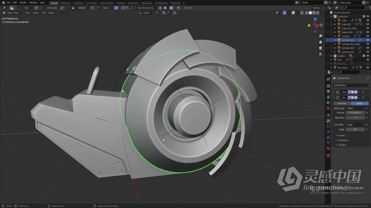Viewport: 371px width, 208px height.
Task: Uncheck the Collection exclude checkbox
Action: click(x=364, y=17)
